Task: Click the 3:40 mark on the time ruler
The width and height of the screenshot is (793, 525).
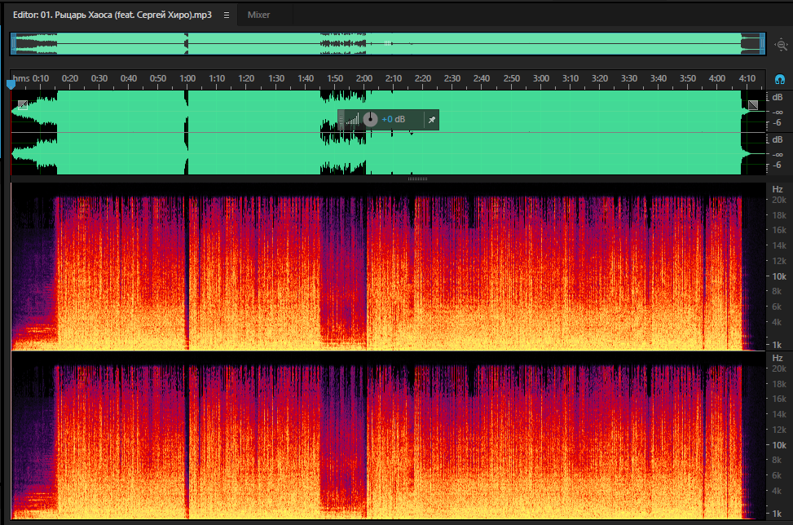Action: [x=658, y=78]
